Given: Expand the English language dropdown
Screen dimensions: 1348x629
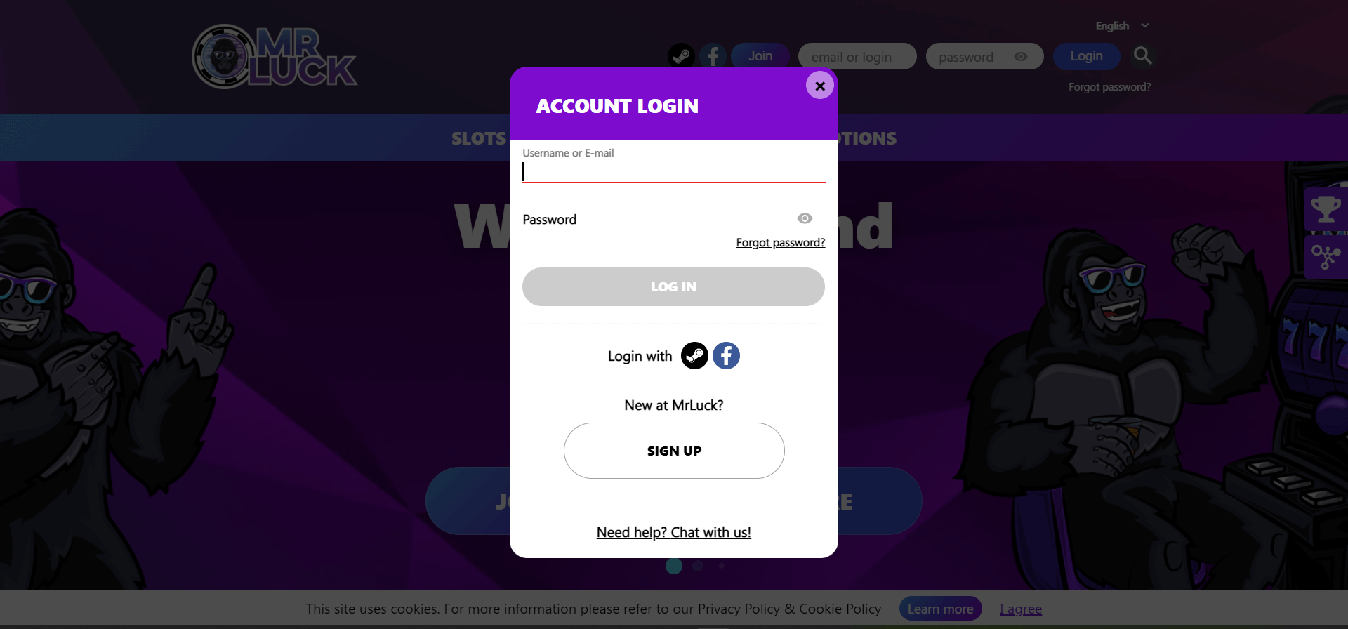Looking at the screenshot, I should coord(1122,26).
